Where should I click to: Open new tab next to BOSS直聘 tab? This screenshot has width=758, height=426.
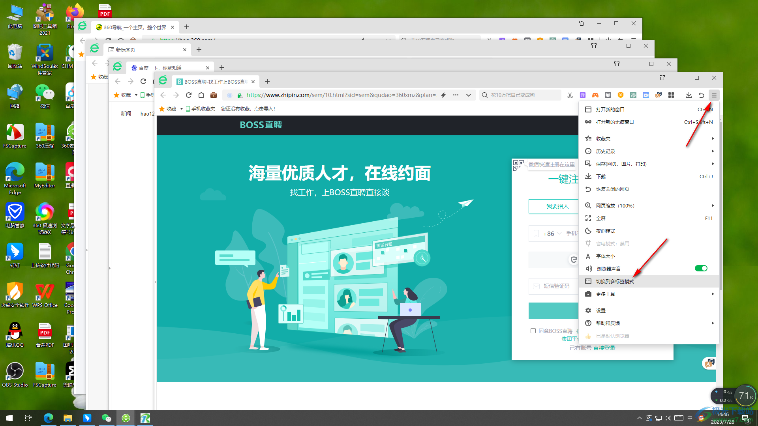pos(267,81)
